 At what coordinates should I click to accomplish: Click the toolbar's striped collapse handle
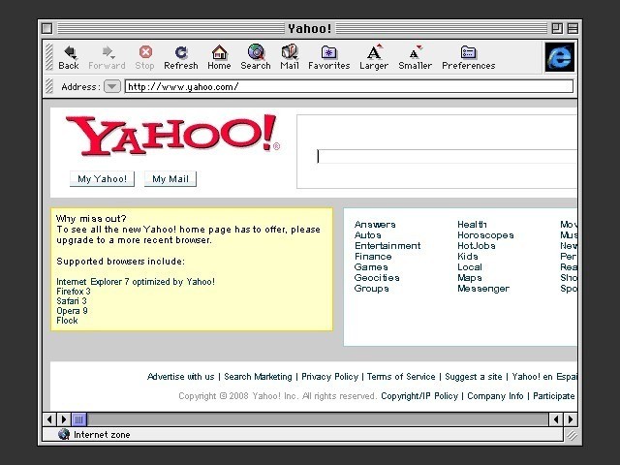coord(49,57)
